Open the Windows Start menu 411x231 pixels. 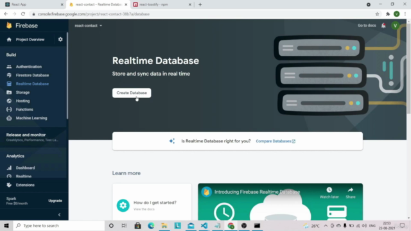[6, 225]
